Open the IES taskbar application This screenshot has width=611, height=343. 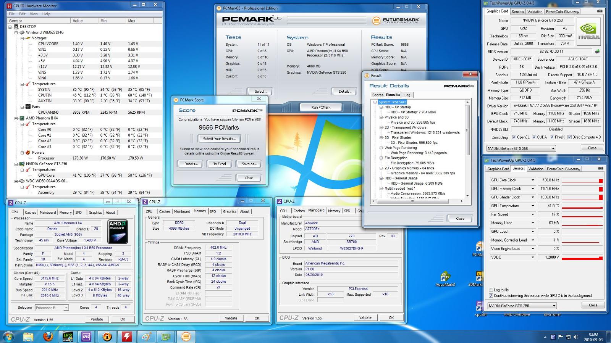68,337
